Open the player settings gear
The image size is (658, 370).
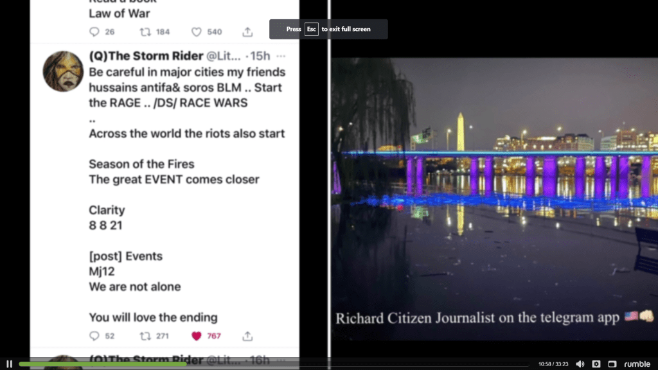point(596,364)
